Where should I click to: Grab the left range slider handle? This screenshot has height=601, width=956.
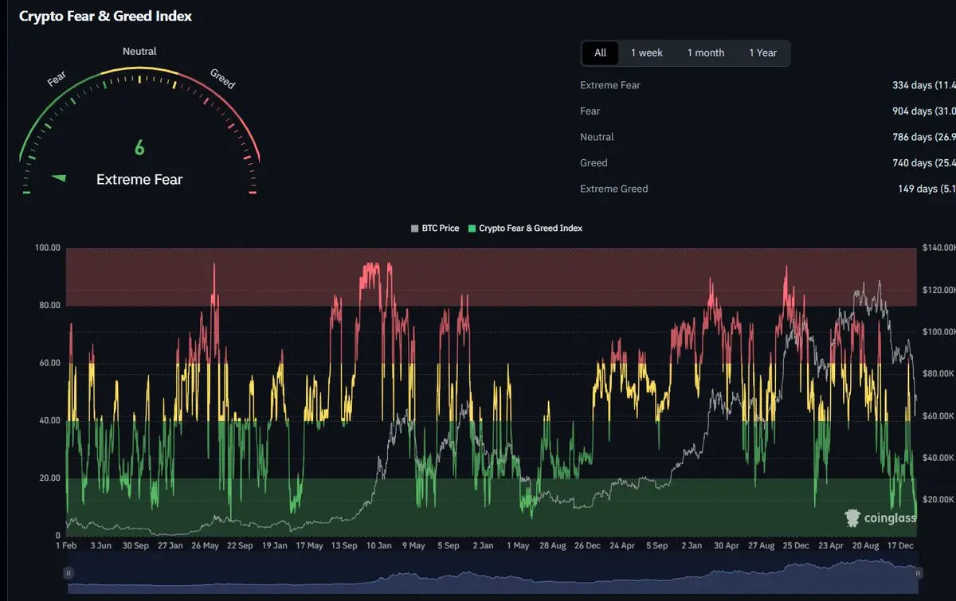click(69, 572)
